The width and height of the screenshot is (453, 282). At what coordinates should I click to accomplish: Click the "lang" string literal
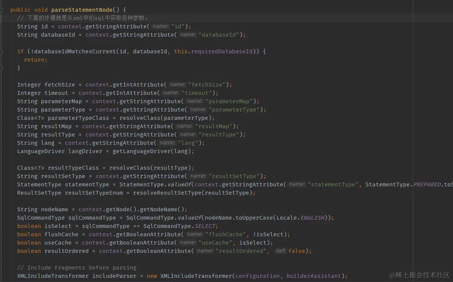[x=188, y=143]
